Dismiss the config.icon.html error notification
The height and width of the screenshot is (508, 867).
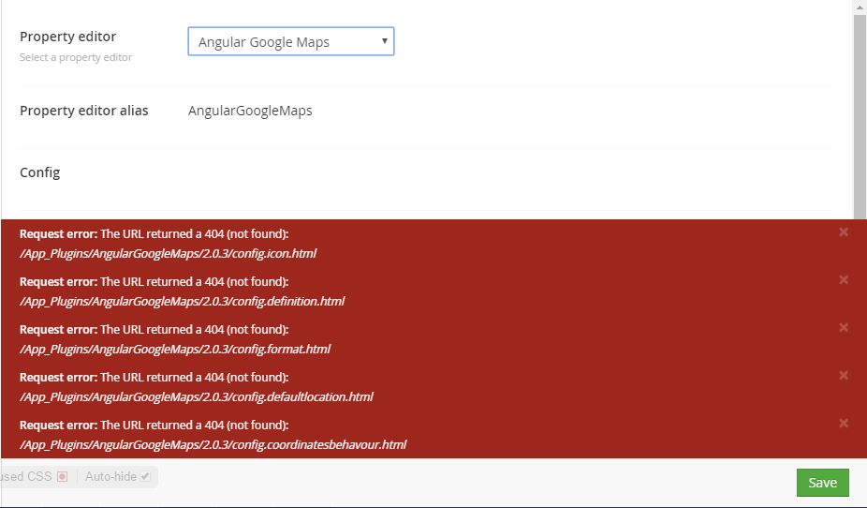pos(844,232)
